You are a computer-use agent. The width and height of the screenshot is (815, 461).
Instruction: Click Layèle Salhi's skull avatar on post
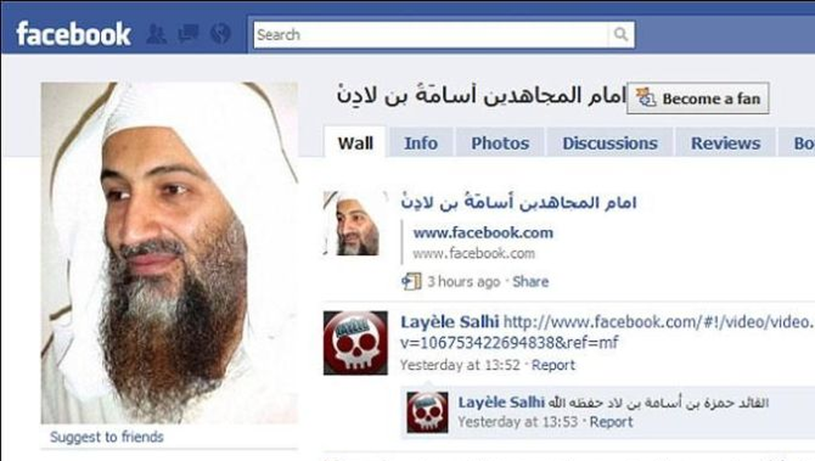coord(355,343)
